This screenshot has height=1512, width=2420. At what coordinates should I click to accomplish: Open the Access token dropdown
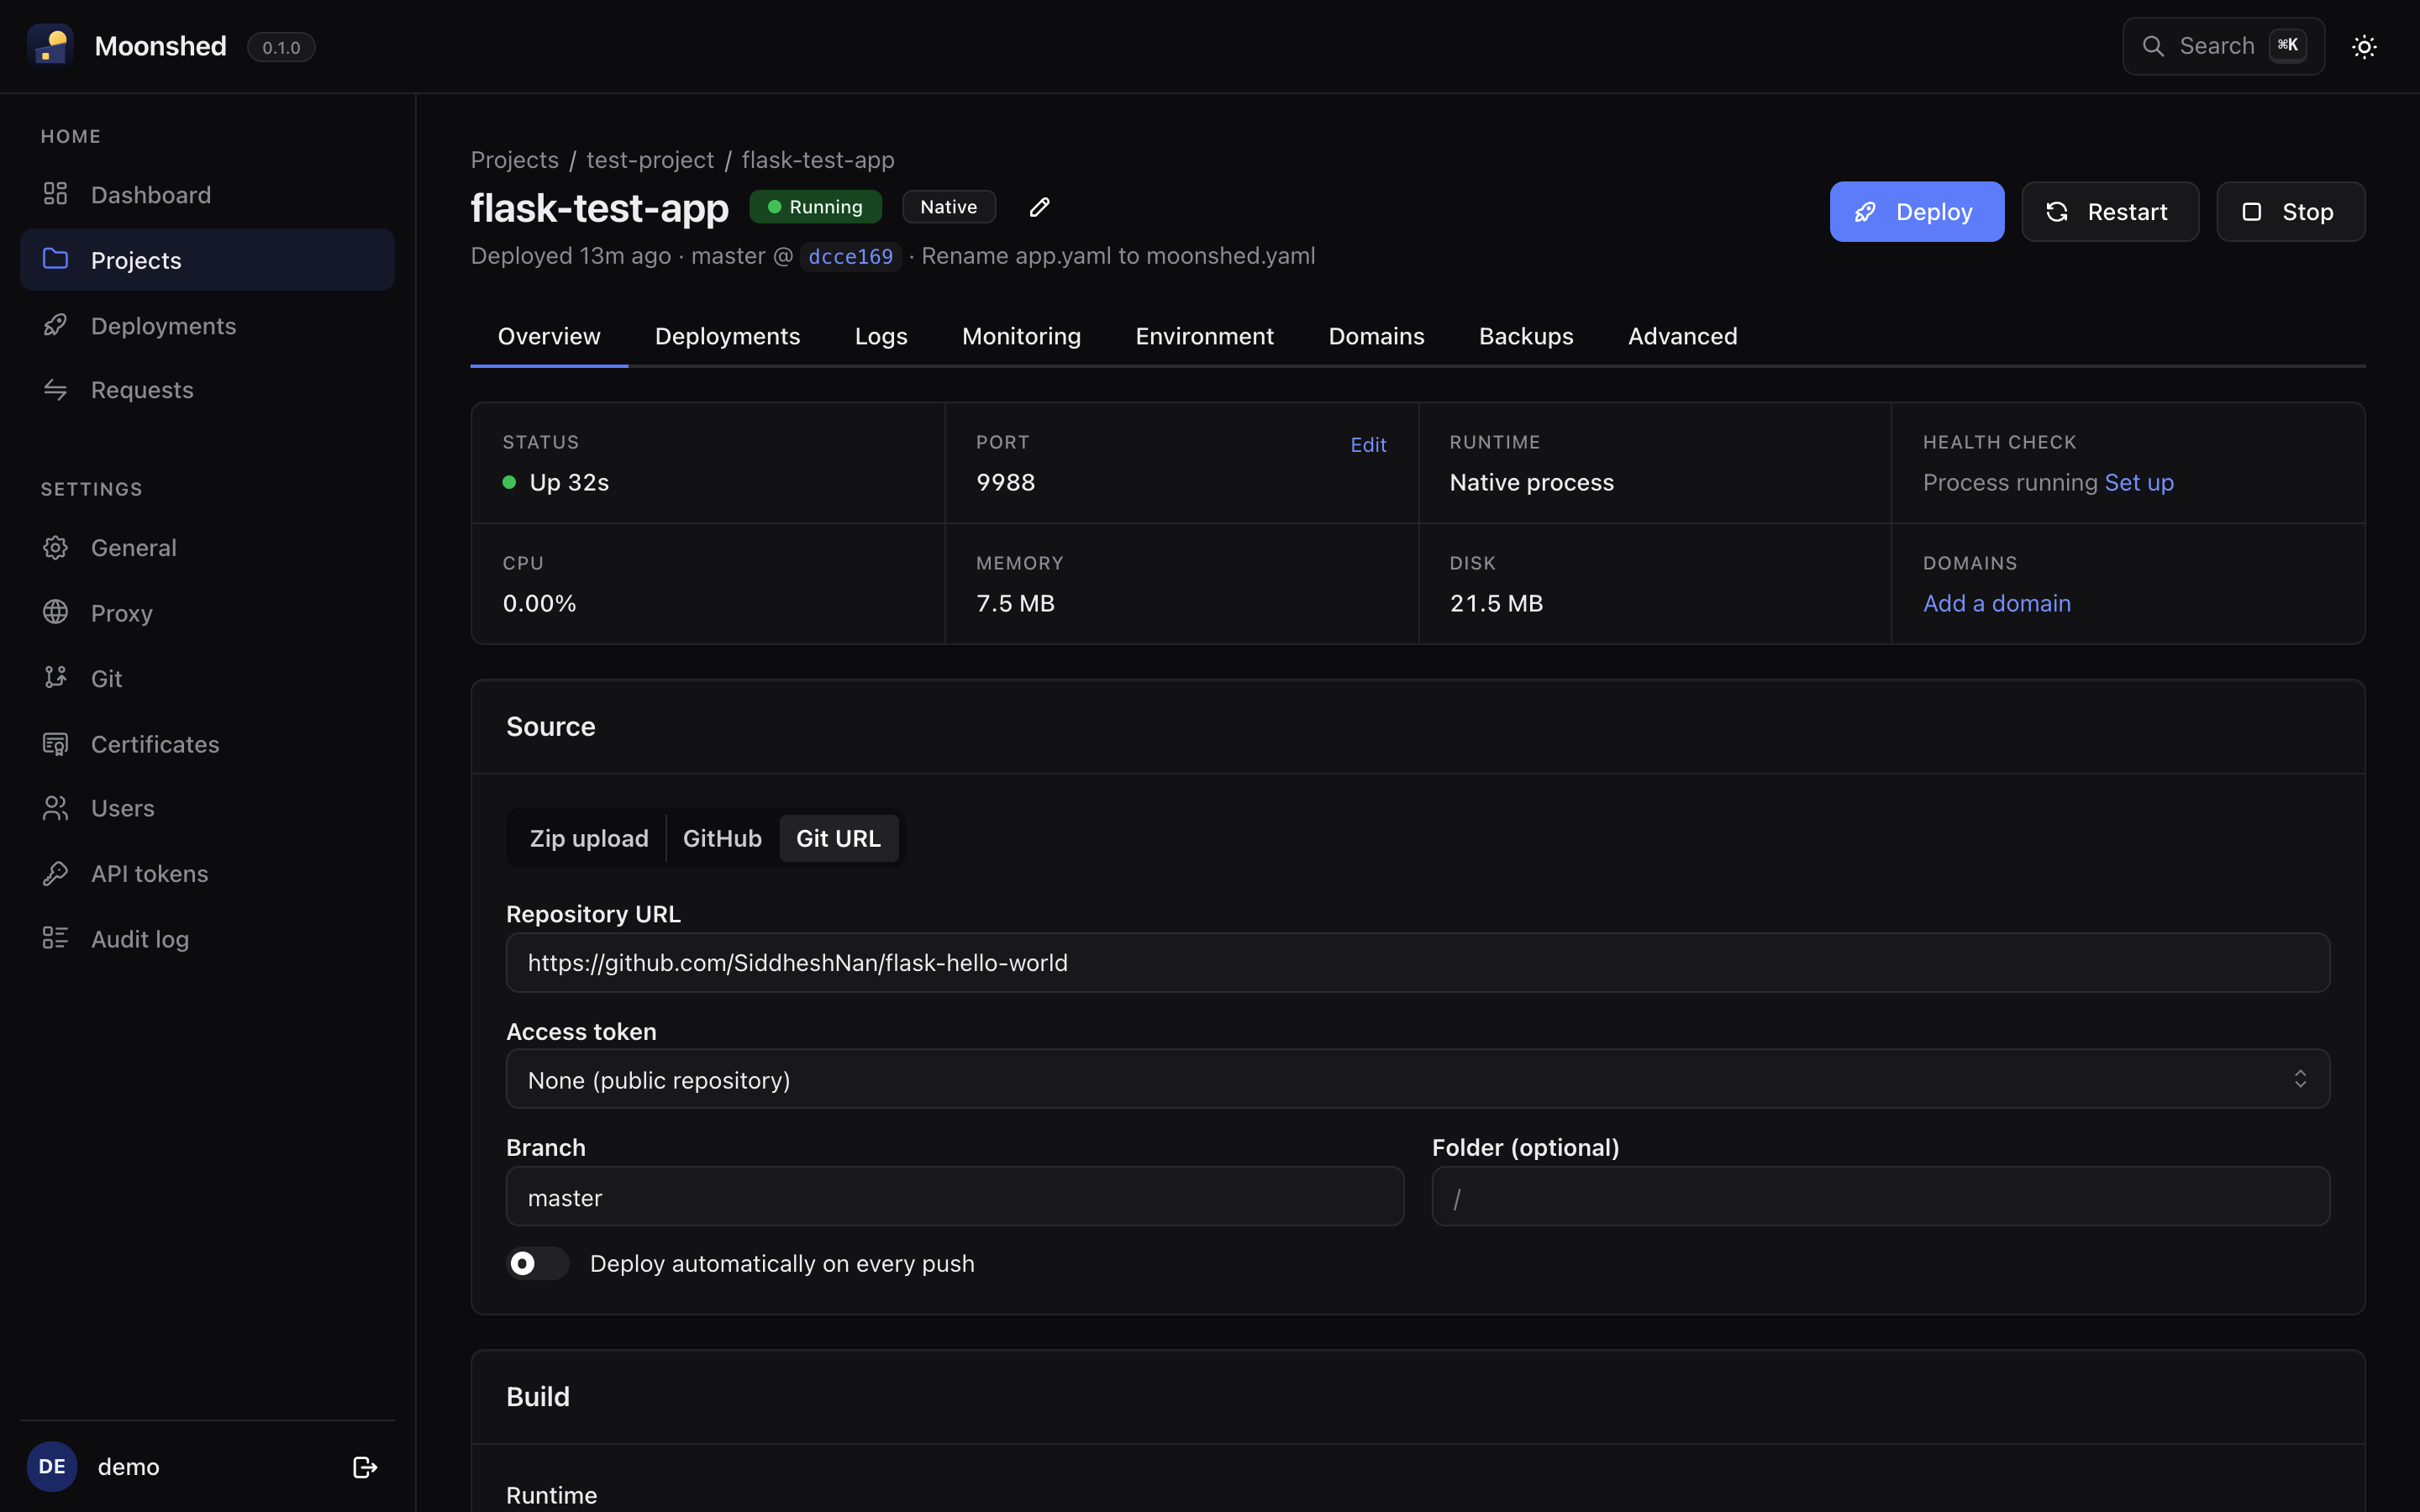(x=1417, y=1079)
